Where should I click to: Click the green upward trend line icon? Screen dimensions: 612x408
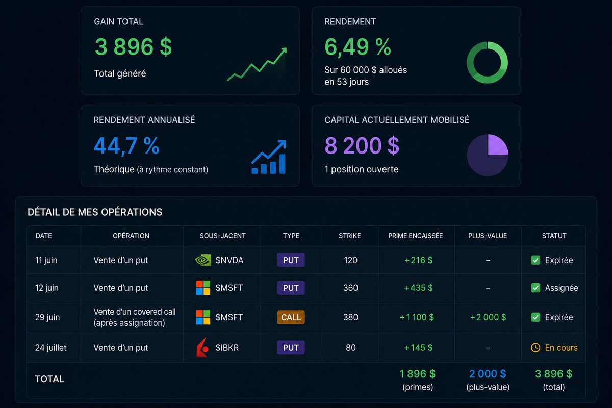tap(257, 64)
